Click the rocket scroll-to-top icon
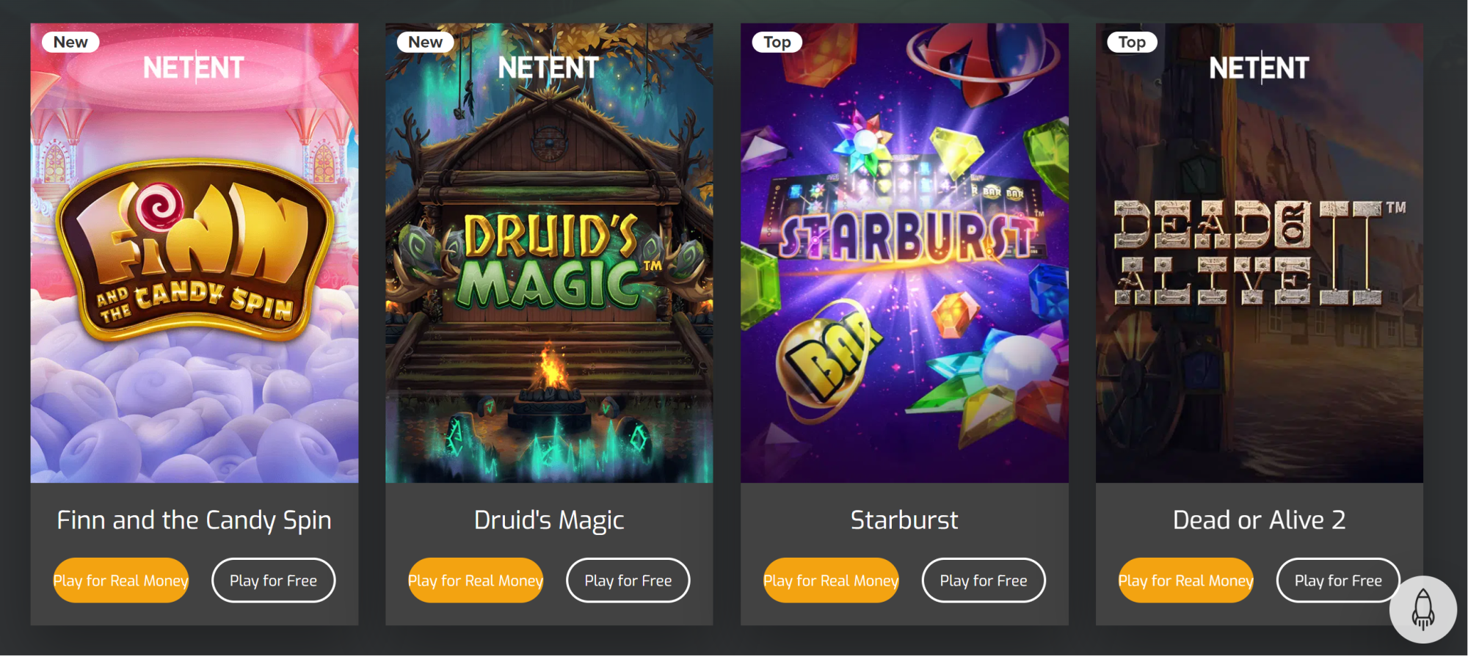The width and height of the screenshot is (1468, 656). coord(1422,610)
